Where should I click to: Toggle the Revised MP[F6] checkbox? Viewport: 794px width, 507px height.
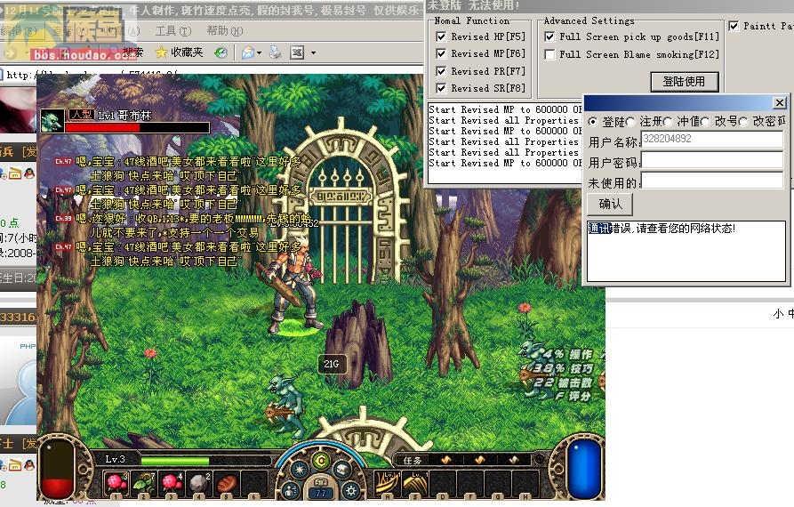click(x=441, y=53)
